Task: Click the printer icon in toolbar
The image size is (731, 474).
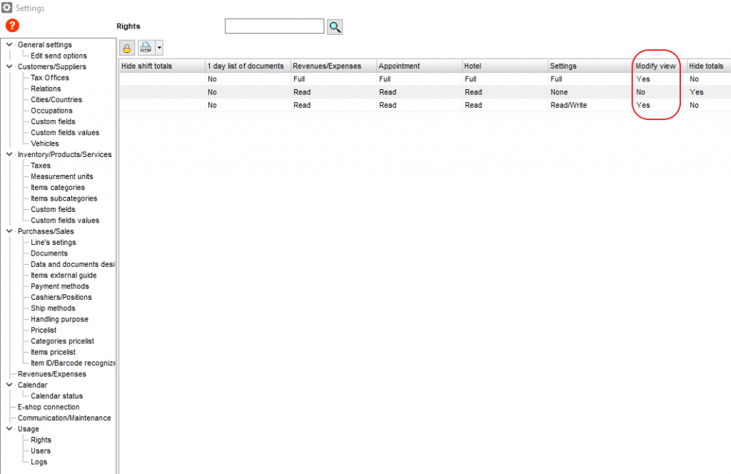Action: click(146, 49)
